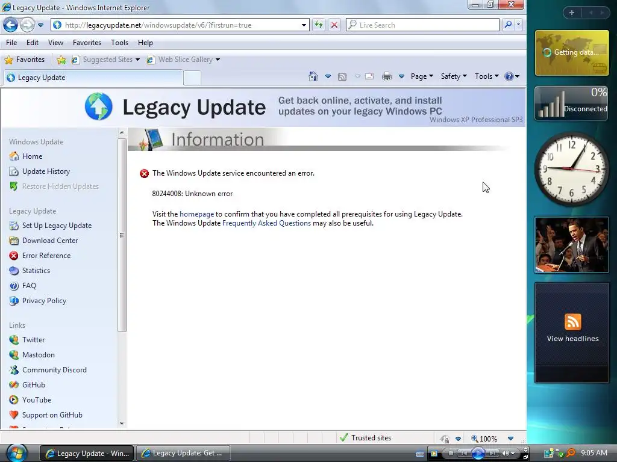Click the Favorites button with the star

point(24,60)
